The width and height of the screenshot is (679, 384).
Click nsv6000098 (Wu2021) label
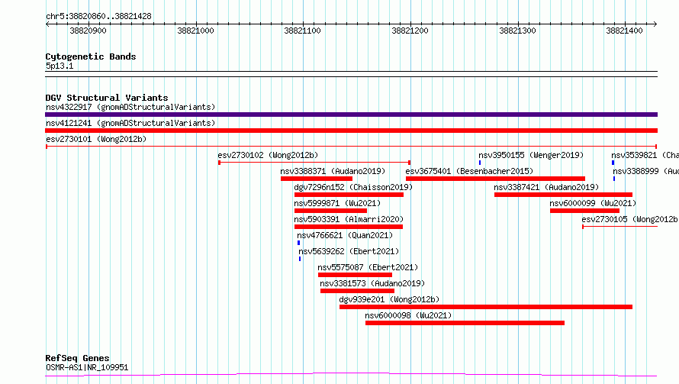tap(408, 315)
